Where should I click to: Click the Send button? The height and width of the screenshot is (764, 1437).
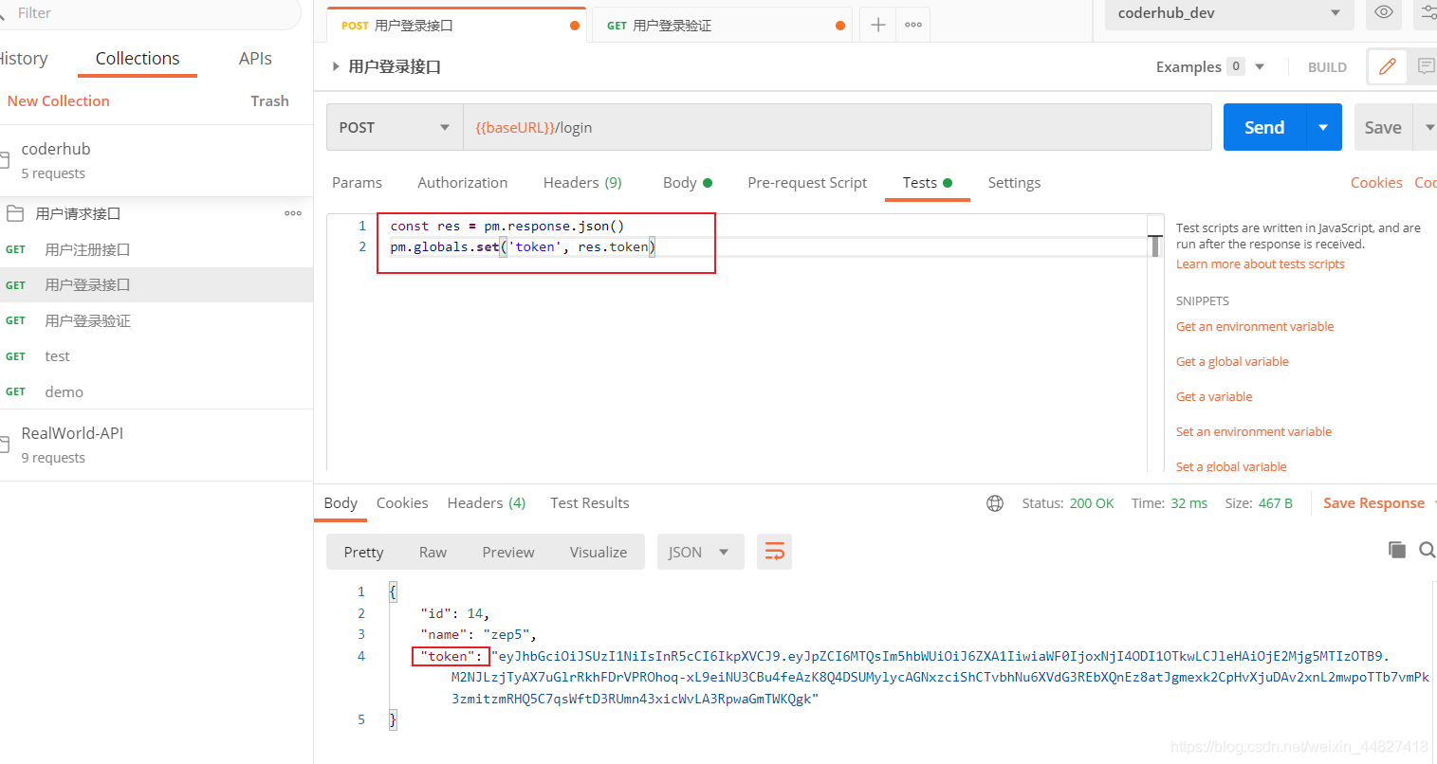(1264, 127)
